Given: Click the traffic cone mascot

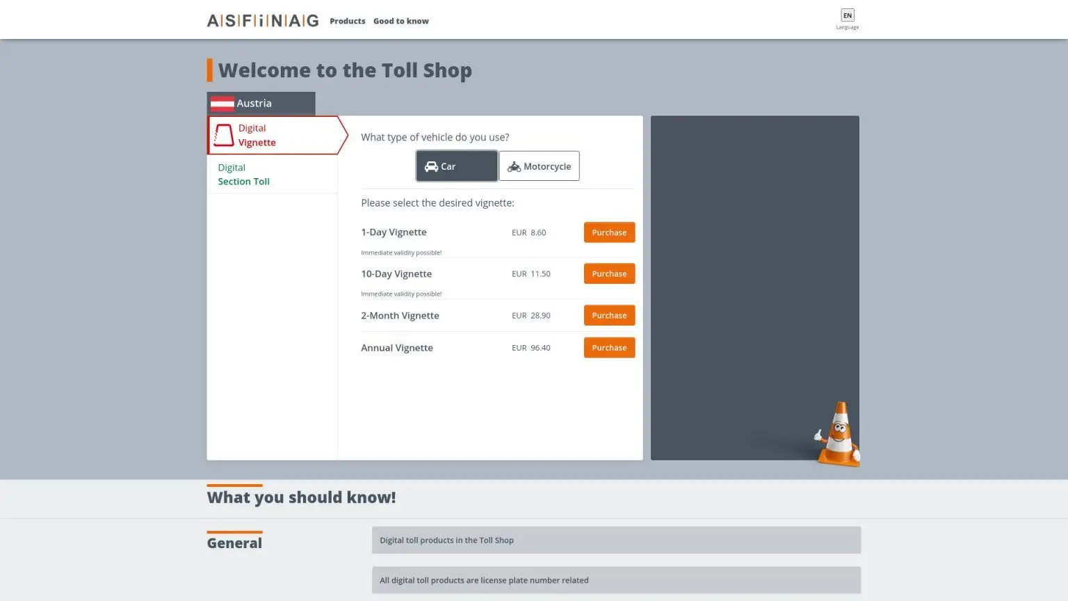Looking at the screenshot, I should pos(839,433).
